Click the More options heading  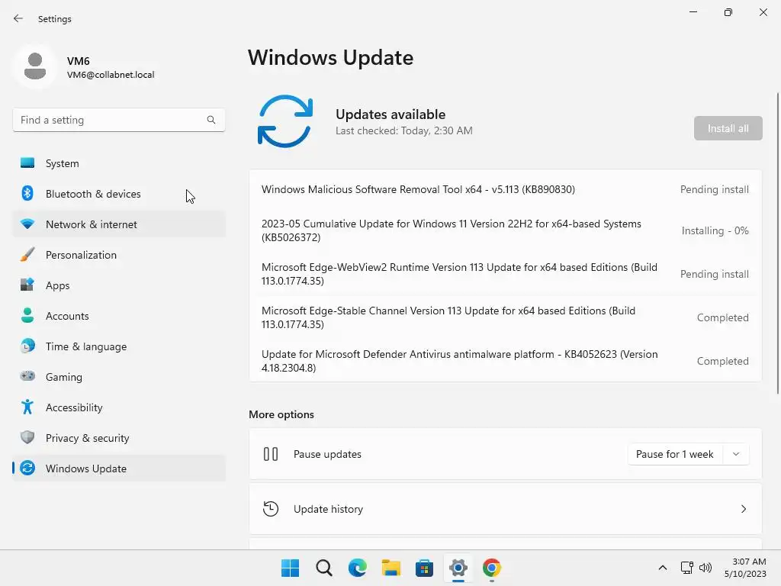[281, 414]
